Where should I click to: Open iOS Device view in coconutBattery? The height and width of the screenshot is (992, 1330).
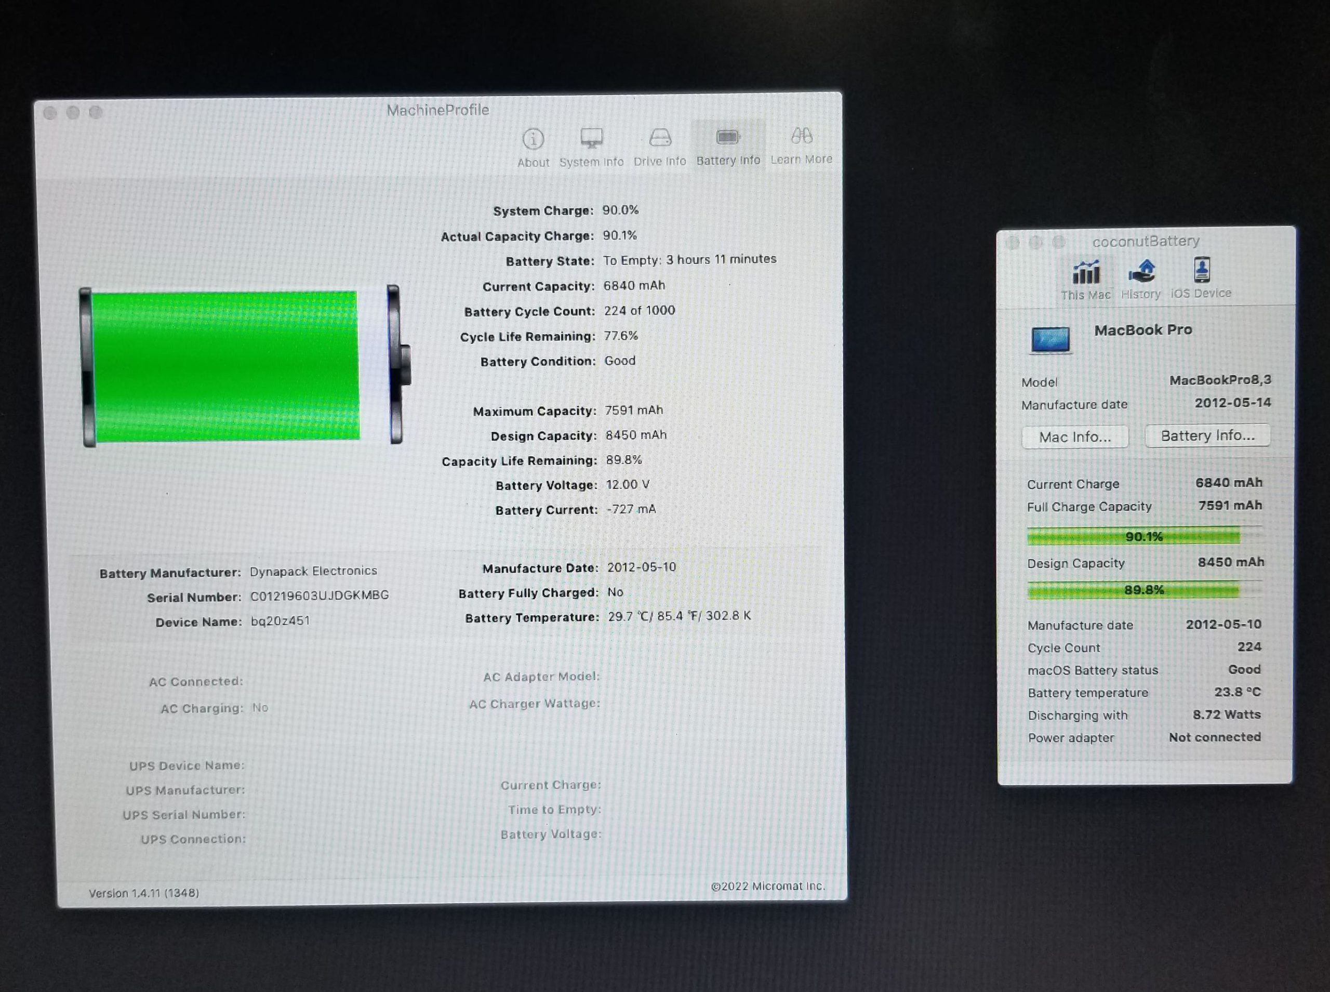click(x=1201, y=271)
